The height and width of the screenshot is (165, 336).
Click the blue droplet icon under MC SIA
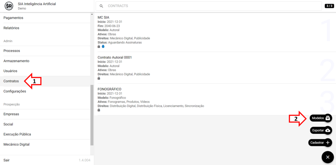click(x=103, y=47)
